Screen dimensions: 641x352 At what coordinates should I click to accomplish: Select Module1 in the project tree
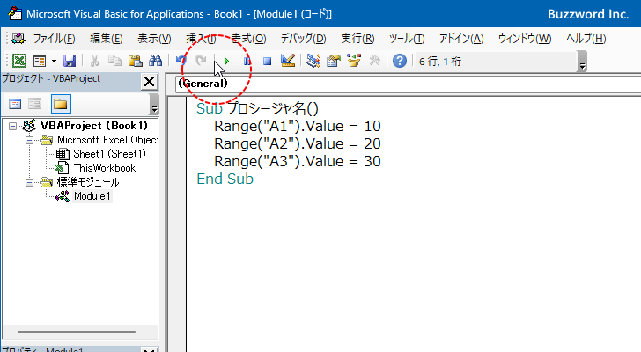[x=92, y=196]
